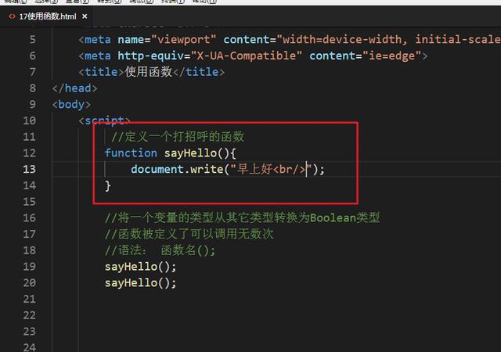Screen dimensions: 501x352
Task: Click inside the "早上好<br/>" string
Action: (x=271, y=169)
